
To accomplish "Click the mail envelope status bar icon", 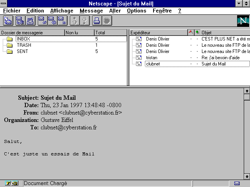I will coord(237,183).
